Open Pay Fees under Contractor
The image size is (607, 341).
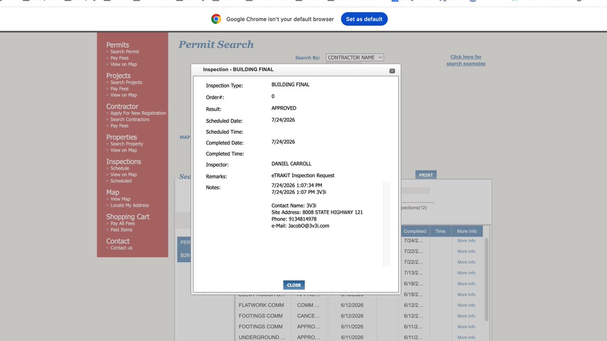[119, 126]
